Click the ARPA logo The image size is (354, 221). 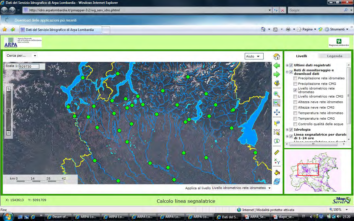coord(23,42)
